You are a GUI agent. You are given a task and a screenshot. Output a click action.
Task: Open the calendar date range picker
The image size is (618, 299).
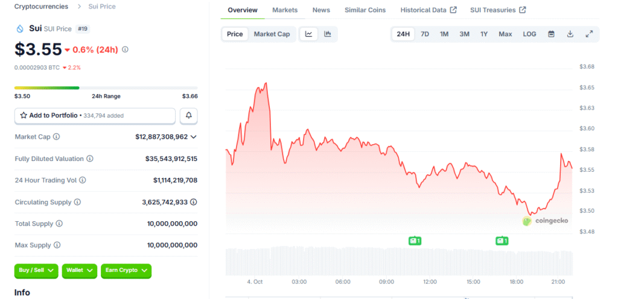point(551,34)
